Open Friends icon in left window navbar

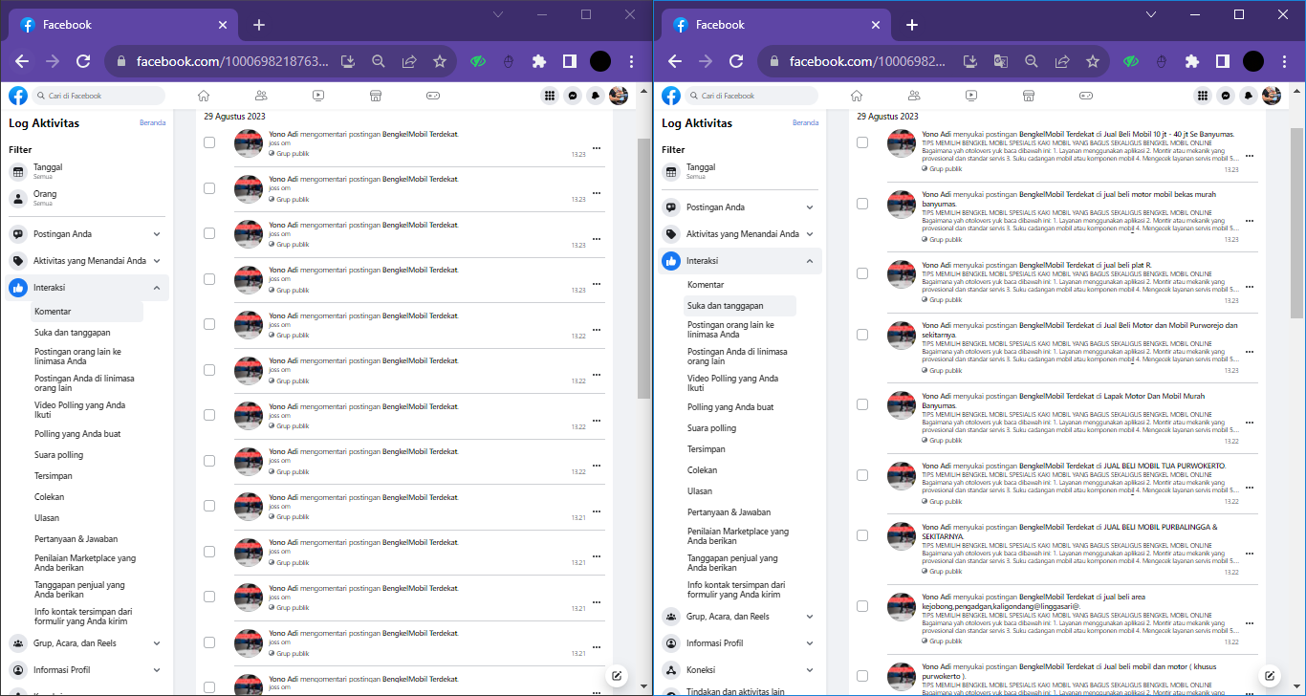[261, 96]
